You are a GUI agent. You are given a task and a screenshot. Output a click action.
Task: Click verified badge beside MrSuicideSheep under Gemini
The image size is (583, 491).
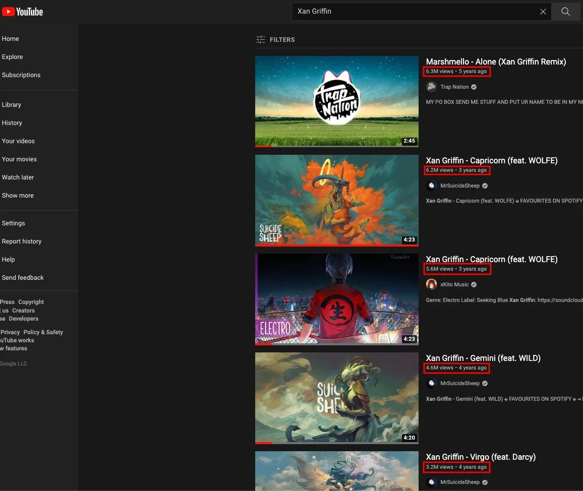485,384
